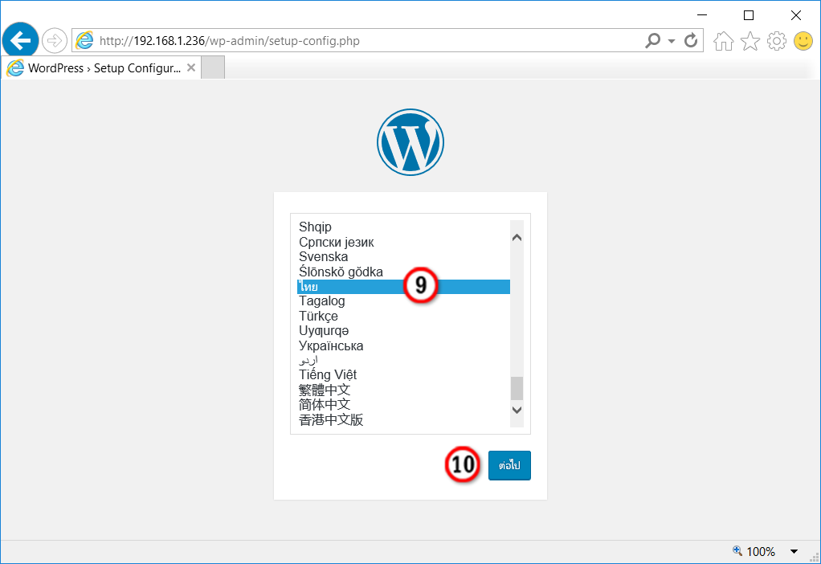821x564 pixels.
Task: Select Svenska language
Action: tap(403, 256)
